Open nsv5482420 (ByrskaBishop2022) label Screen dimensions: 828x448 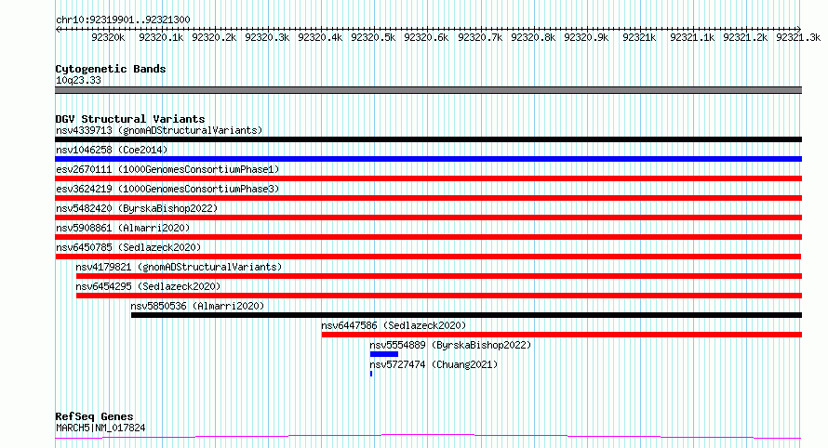point(137,208)
